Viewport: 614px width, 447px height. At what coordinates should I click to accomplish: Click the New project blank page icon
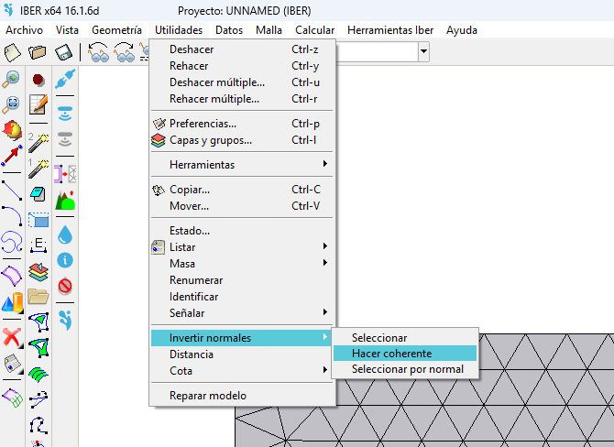(x=12, y=52)
